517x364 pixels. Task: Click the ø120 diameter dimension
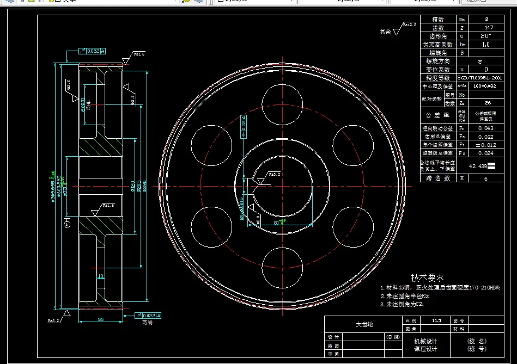[132, 187]
